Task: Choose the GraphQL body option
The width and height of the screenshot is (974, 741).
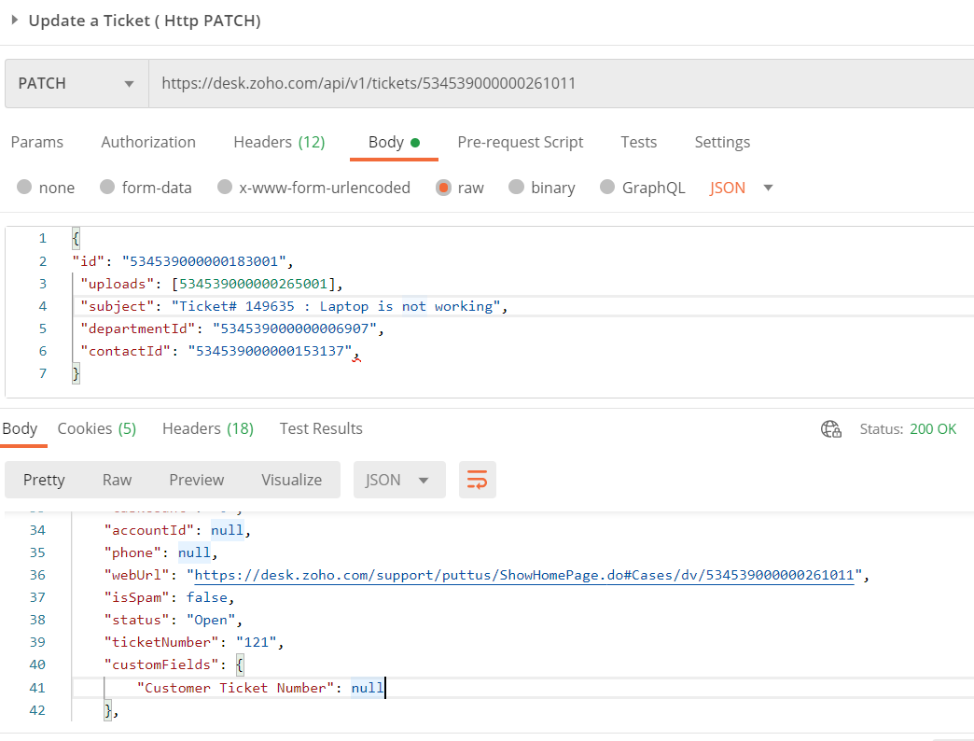Action: pyautogui.click(x=607, y=188)
